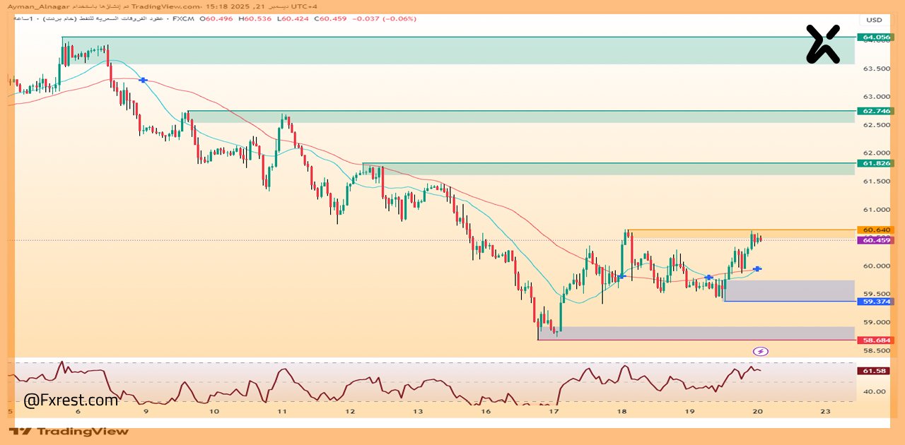The image size is (905, 445).
Task: Click the FXCM symbol name in header
Action: point(185,18)
